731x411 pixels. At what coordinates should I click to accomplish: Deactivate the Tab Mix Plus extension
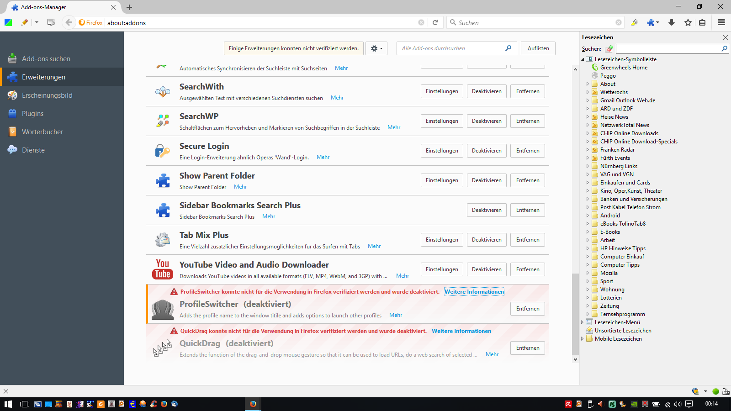[x=487, y=240]
